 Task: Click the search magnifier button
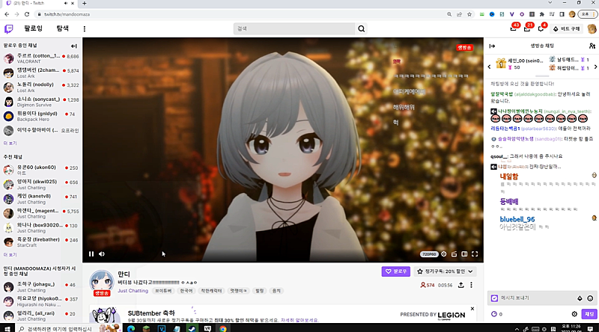(362, 28)
